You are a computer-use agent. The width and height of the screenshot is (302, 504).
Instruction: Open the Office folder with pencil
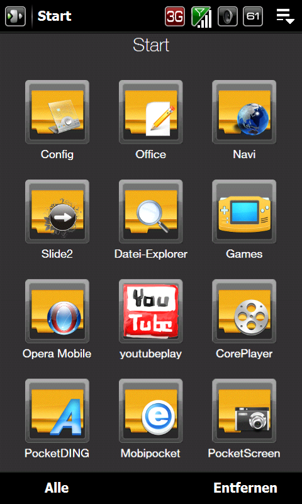[x=151, y=112]
